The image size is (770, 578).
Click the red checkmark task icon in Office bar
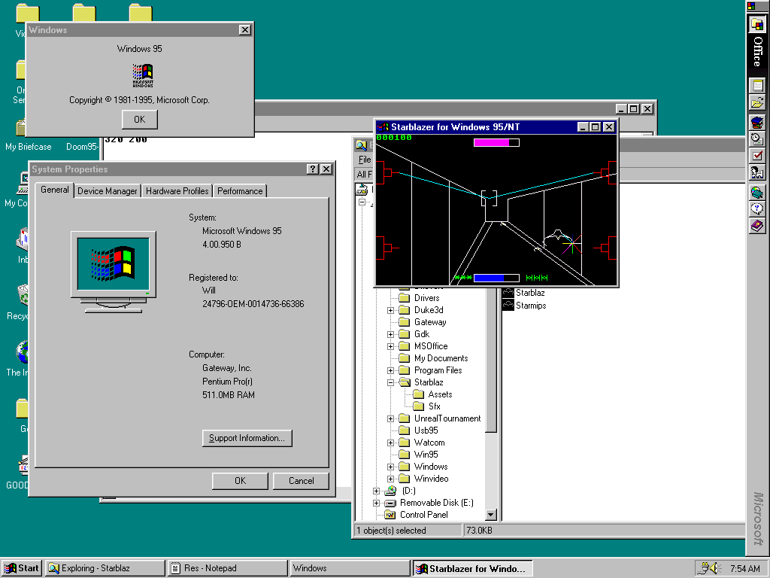click(x=756, y=156)
